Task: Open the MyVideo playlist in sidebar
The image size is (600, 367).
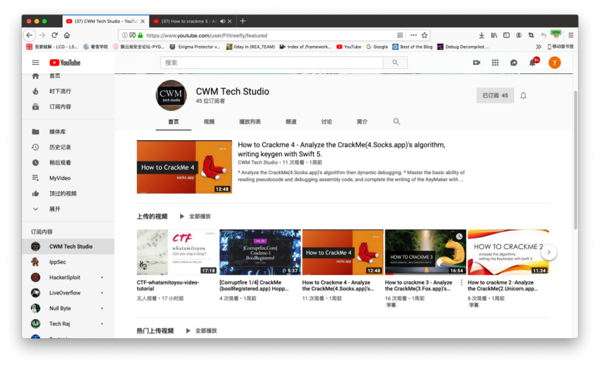Action: click(x=67, y=178)
